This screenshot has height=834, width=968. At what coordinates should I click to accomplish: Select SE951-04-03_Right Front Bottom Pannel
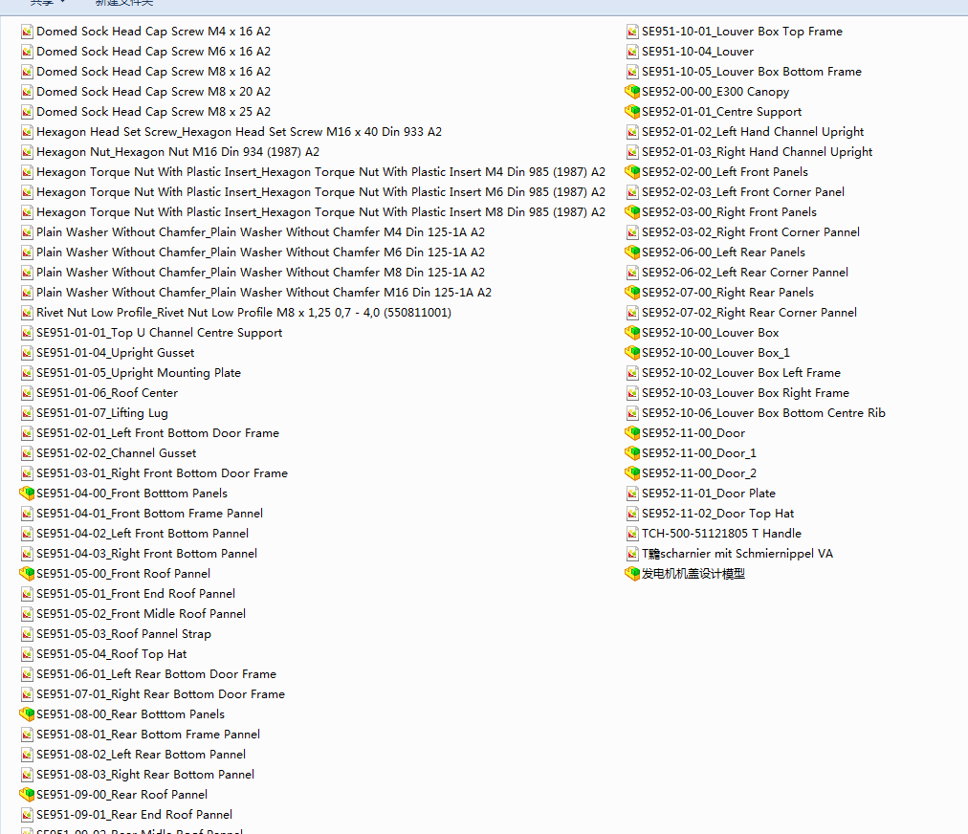tap(147, 554)
